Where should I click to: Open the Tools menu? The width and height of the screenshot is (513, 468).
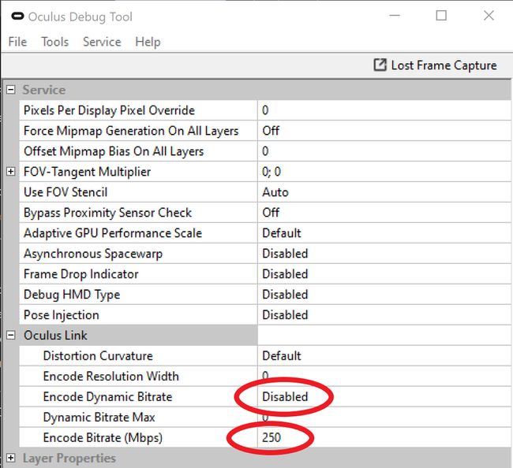[55, 42]
